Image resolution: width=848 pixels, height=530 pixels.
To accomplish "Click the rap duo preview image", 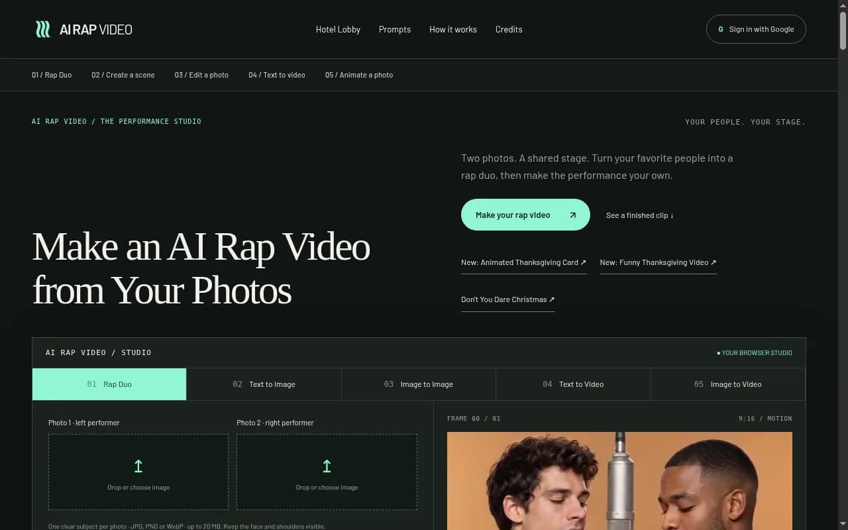I will click(619, 481).
